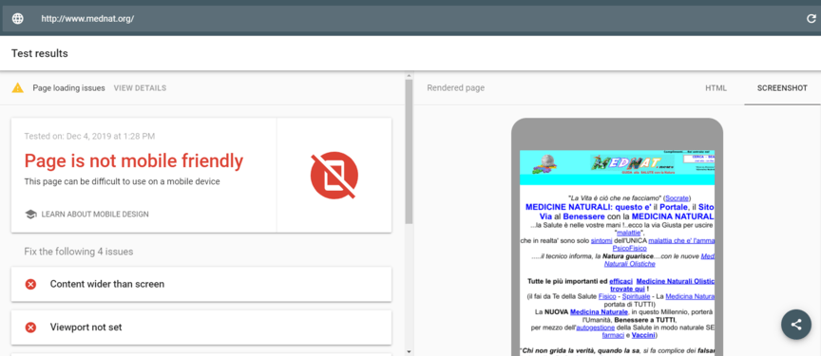Click the left panel scrollbar thumb
Image resolution: width=821 pixels, height=356 pixels.
[x=409, y=152]
